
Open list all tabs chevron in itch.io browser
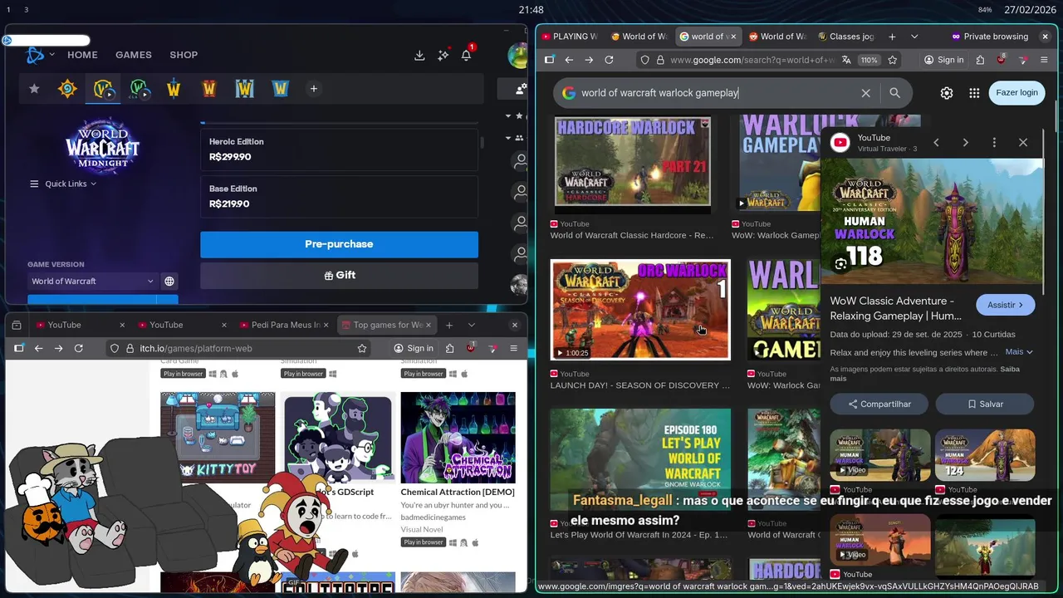(472, 325)
